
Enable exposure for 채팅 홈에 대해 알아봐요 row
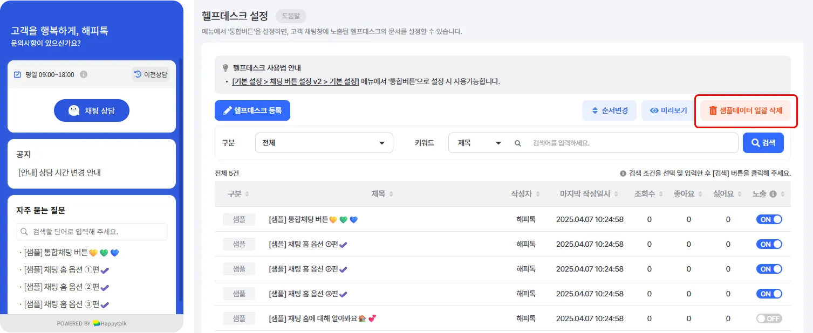[x=769, y=318]
